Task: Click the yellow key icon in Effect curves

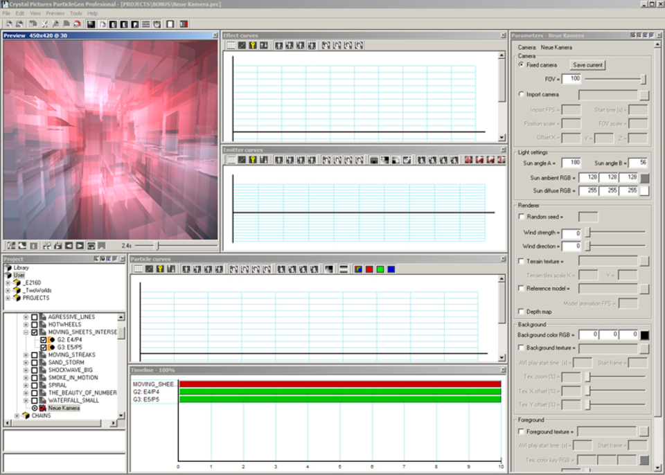Action: [x=254, y=46]
